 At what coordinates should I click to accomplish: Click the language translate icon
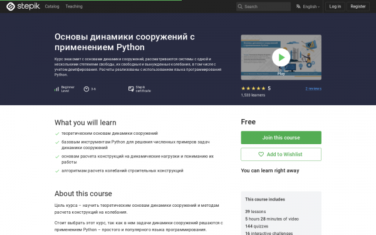tap(298, 6)
